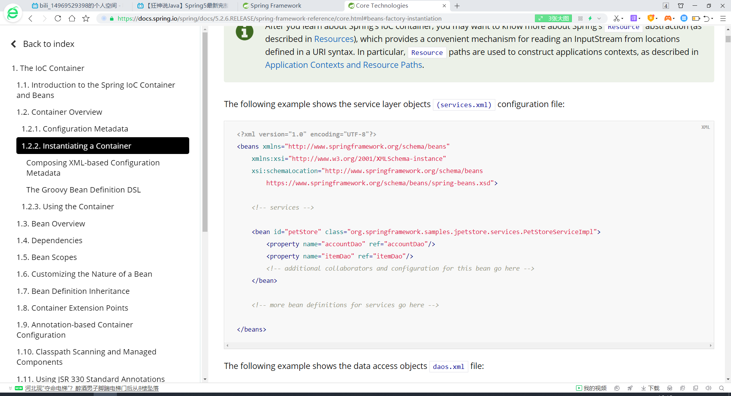The width and height of the screenshot is (731, 396).
Task: Open the game controller icon
Action: point(668,18)
